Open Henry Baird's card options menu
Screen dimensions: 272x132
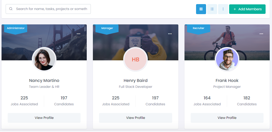point(170,34)
